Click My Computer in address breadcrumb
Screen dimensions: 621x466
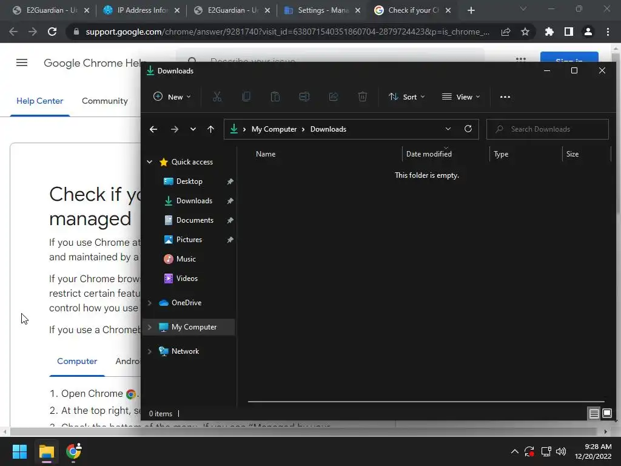(x=274, y=129)
